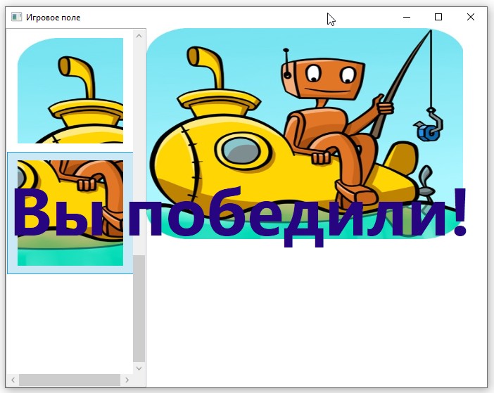This screenshot has width=494, height=393.
Task: Click the vertical scrollbar down arrow
Action: click(139, 368)
